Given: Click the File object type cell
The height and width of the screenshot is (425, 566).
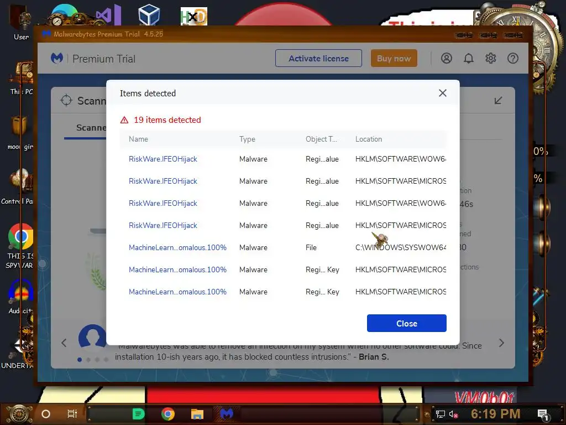Looking at the screenshot, I should [x=311, y=247].
